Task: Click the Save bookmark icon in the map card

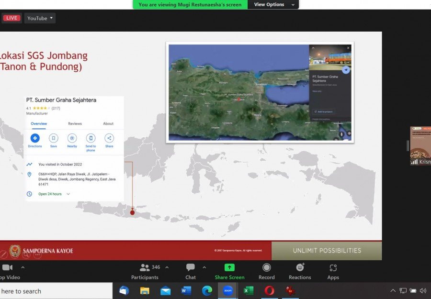Action: 54,138
